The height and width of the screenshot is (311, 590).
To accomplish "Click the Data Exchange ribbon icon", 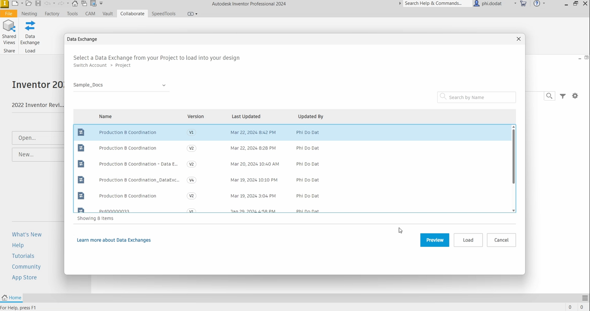I will (x=30, y=32).
